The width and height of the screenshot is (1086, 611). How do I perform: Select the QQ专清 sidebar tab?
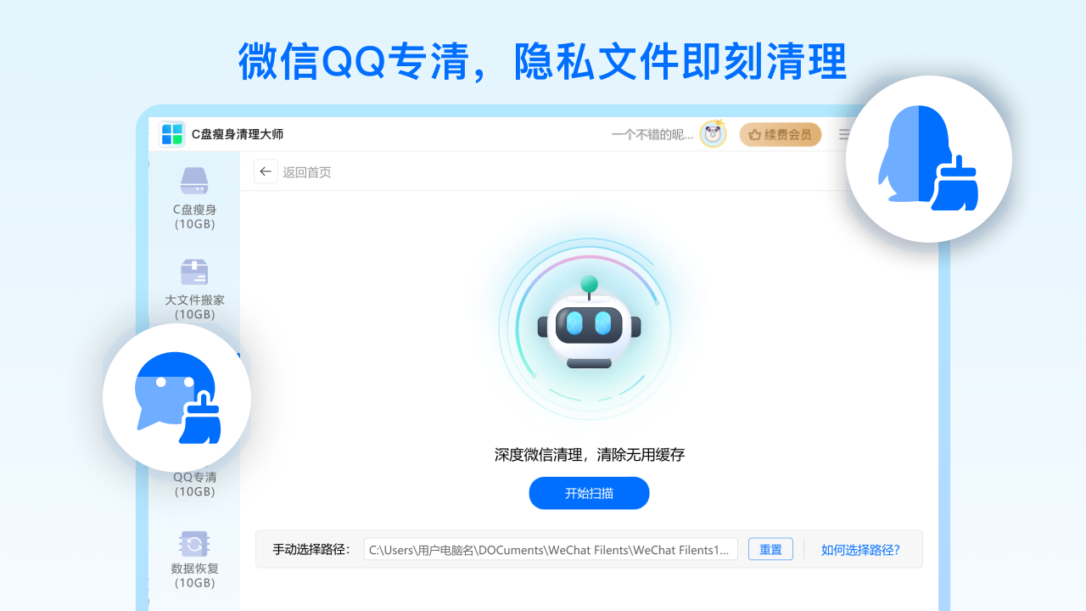[x=194, y=485]
